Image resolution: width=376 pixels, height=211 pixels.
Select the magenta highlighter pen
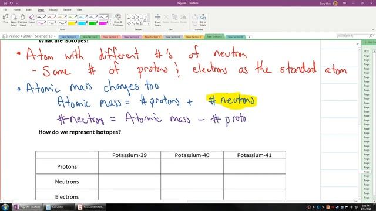(103, 23)
